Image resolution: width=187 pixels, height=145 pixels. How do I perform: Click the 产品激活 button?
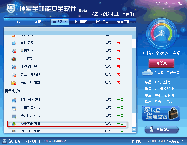click(162, 129)
